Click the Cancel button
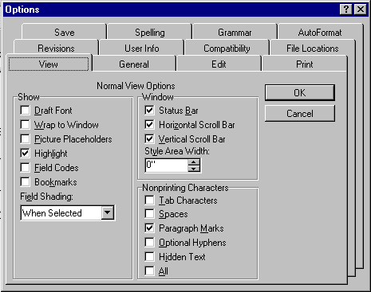Screen dimensions: 371x292 [300, 114]
